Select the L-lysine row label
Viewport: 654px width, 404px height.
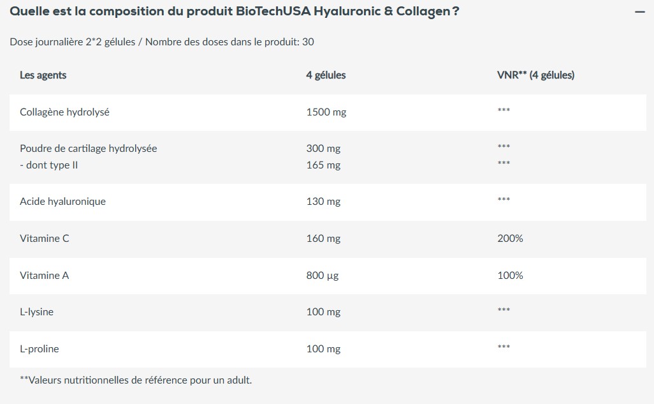coord(36,312)
